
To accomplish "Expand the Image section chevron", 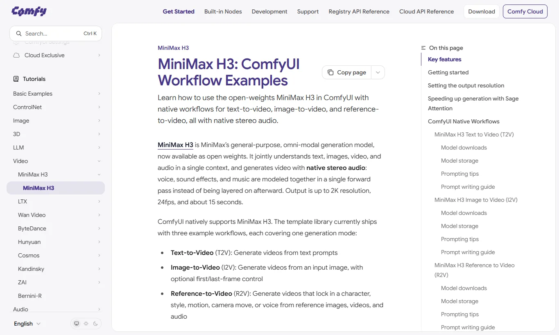I will (99, 121).
